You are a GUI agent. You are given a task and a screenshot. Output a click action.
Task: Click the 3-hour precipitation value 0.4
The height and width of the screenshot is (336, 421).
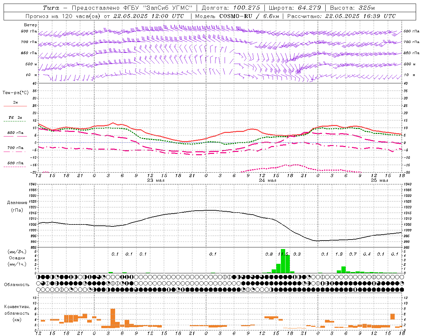coord(367,254)
